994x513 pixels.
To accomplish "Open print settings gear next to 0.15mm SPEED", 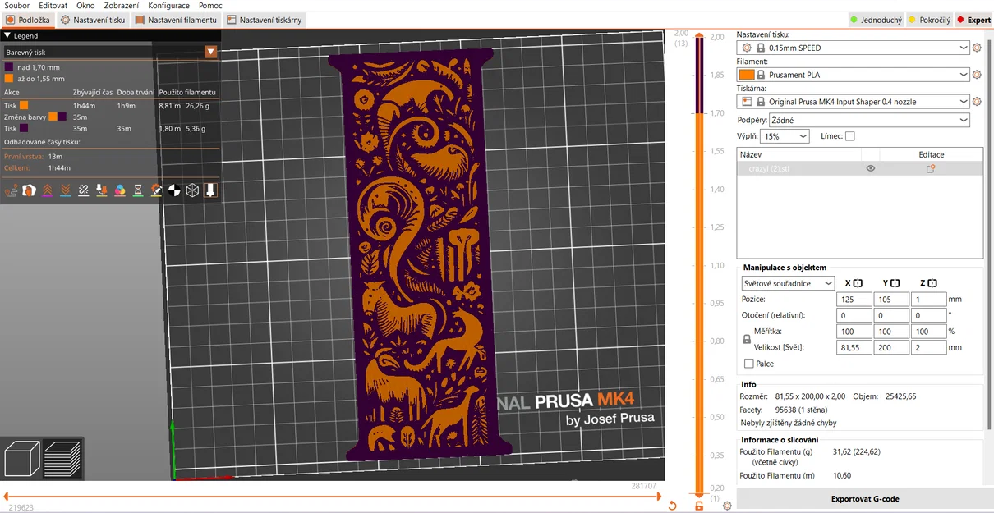I will [977, 48].
